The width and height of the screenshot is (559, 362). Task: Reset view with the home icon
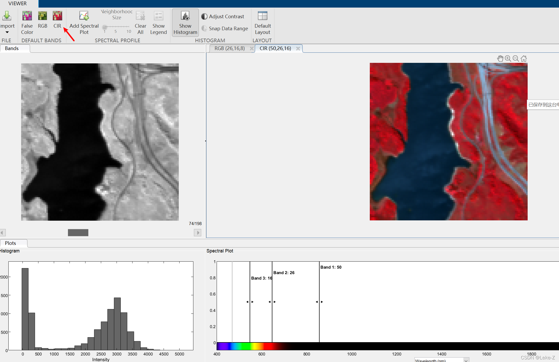524,58
